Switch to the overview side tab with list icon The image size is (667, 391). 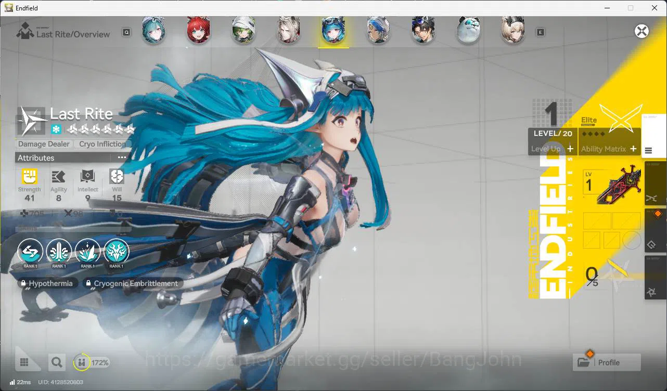tap(653, 136)
